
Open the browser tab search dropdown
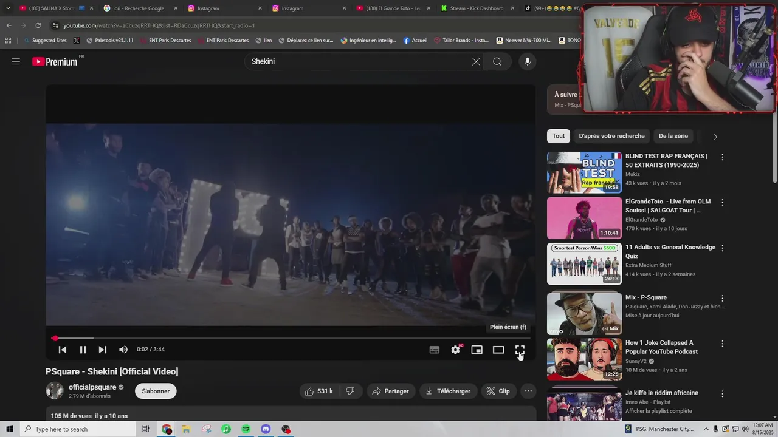(8, 8)
